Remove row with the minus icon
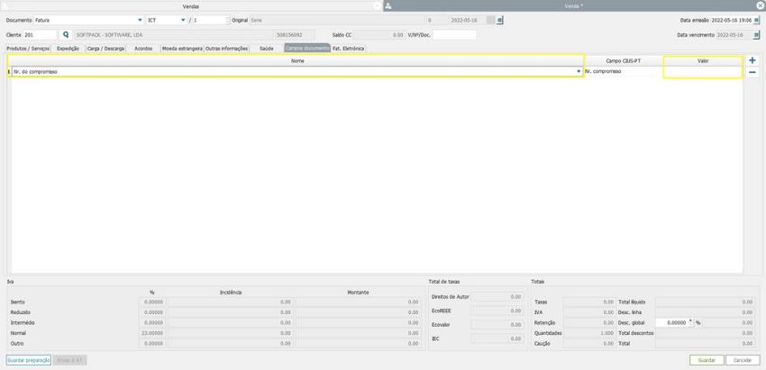Viewport: 766px width, 370px height. (752, 72)
